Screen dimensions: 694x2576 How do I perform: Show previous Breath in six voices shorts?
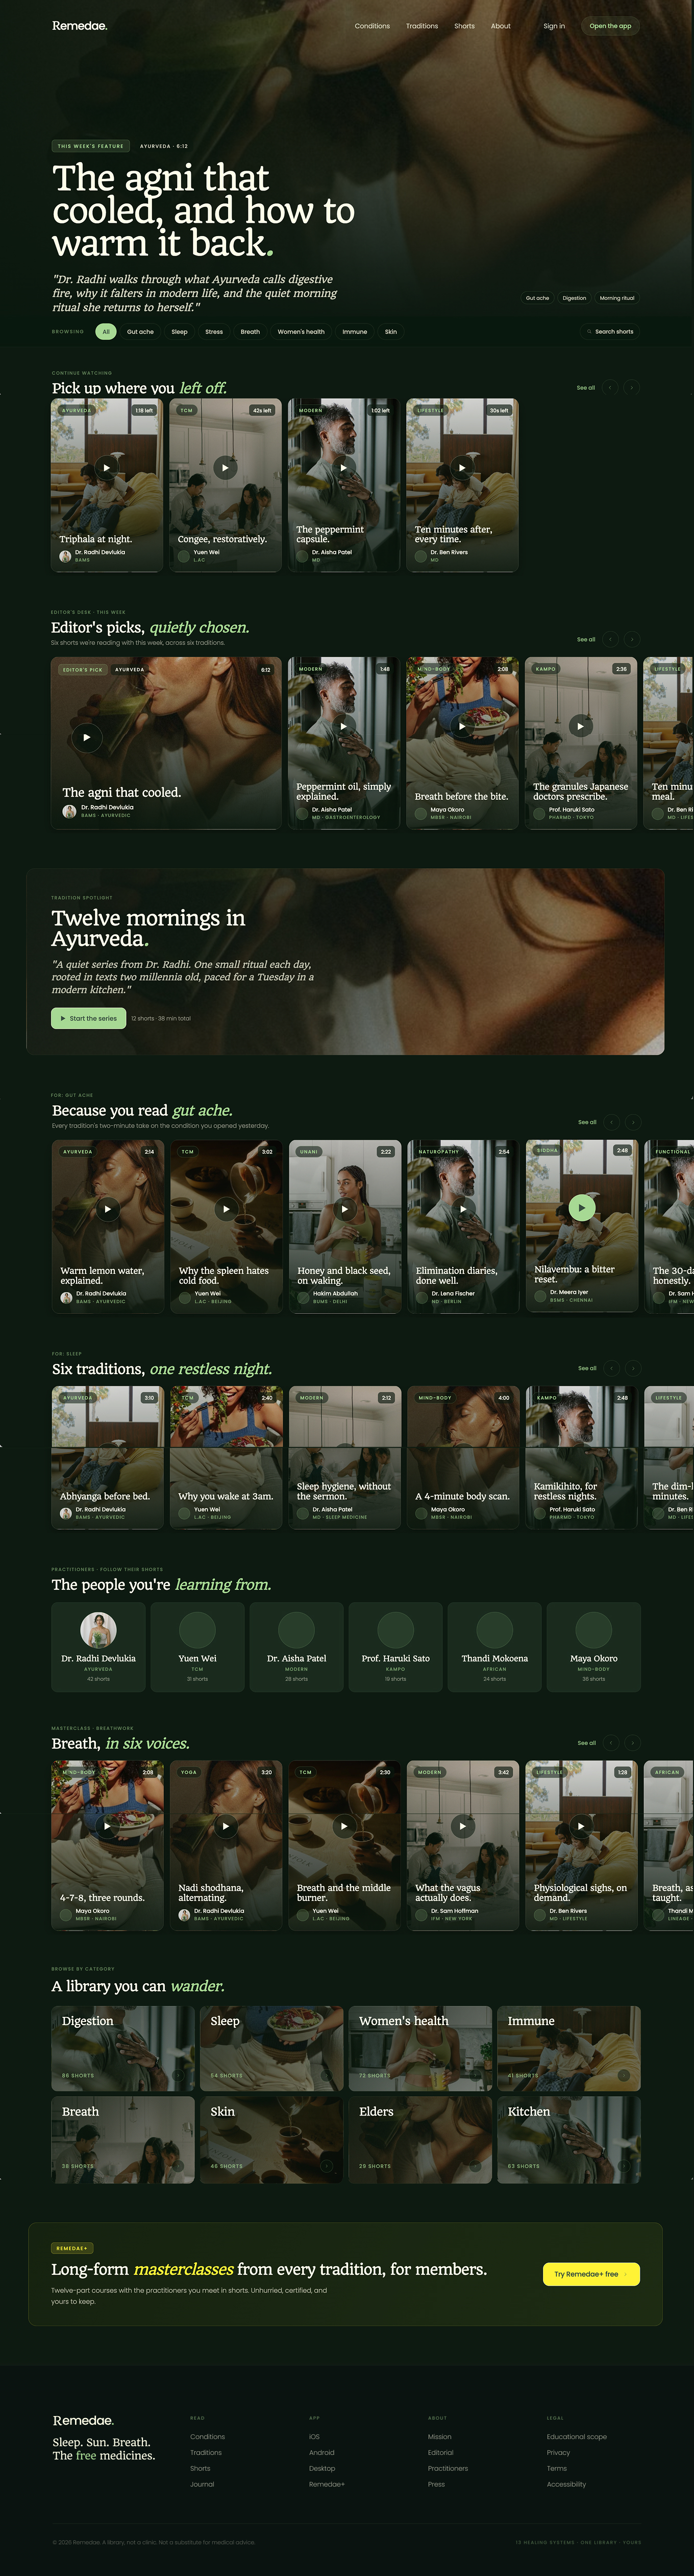[x=611, y=1743]
